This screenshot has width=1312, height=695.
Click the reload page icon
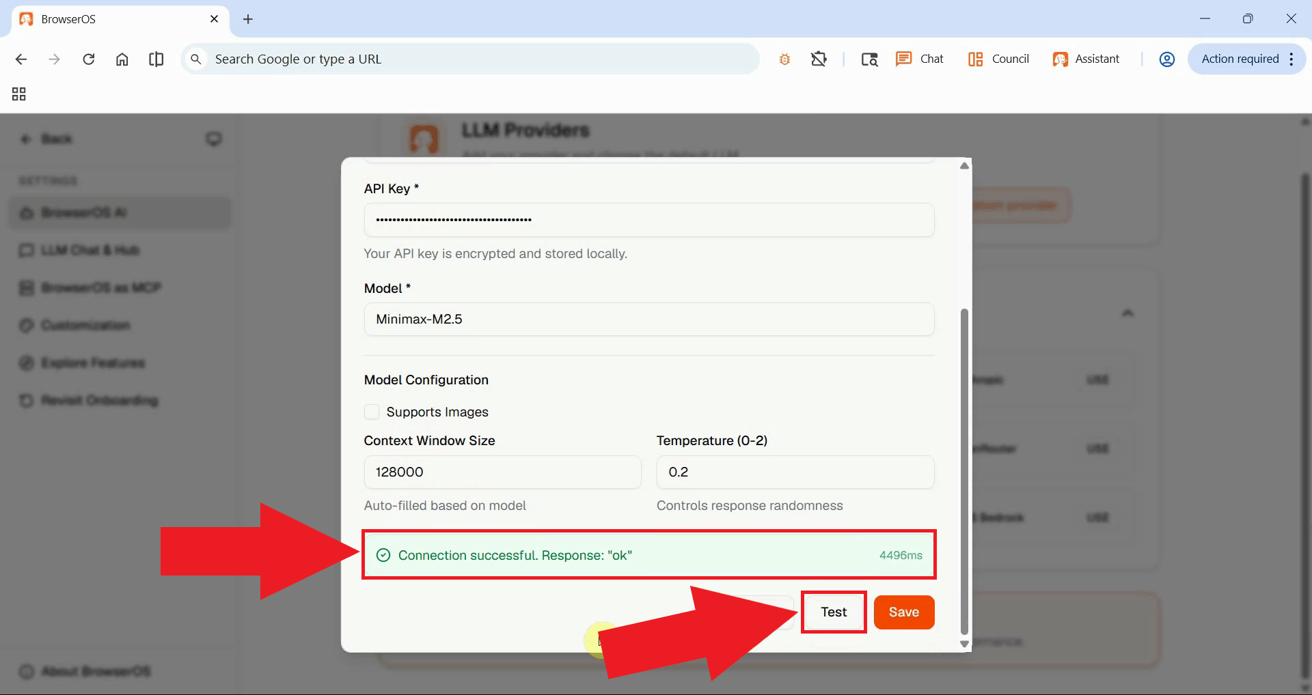pos(88,59)
